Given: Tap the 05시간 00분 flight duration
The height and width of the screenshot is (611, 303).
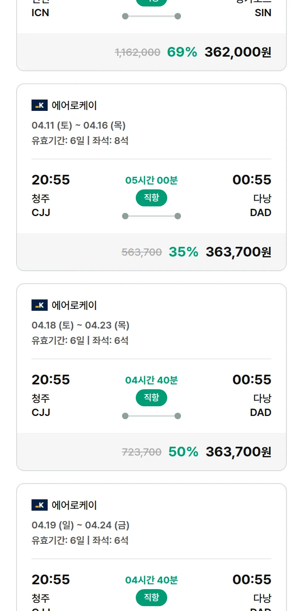Looking at the screenshot, I should [151, 180].
